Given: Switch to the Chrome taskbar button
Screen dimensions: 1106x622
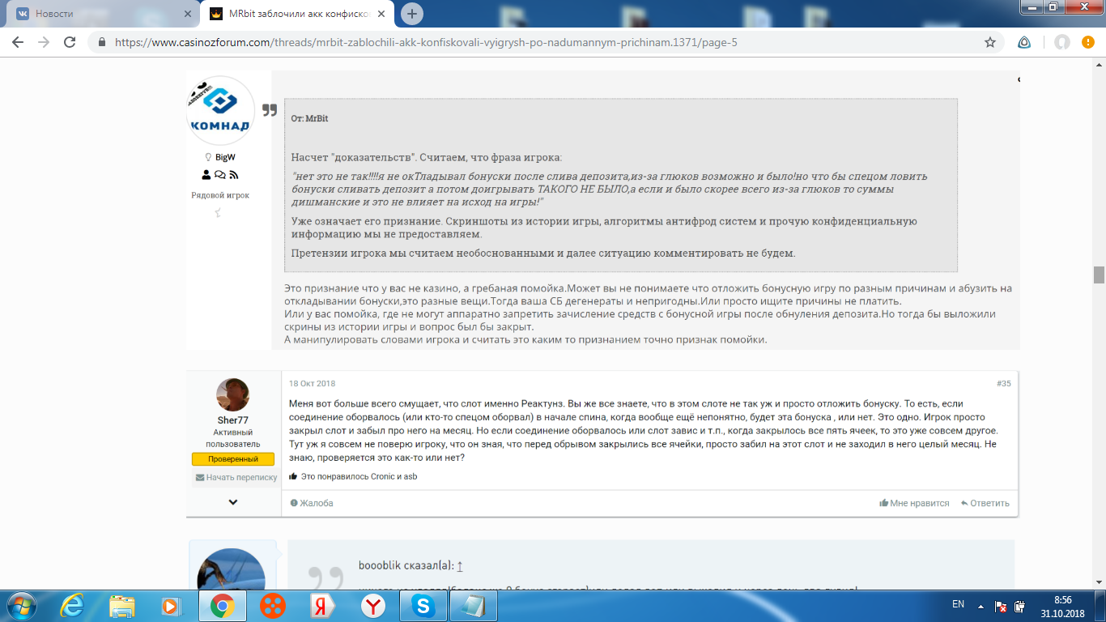Looking at the screenshot, I should click(223, 605).
